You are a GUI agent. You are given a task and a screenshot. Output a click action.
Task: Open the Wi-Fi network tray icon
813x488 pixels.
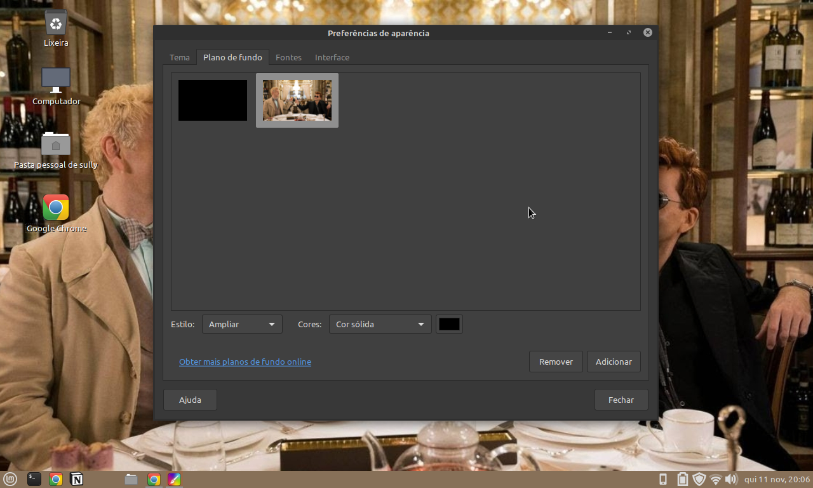716,479
